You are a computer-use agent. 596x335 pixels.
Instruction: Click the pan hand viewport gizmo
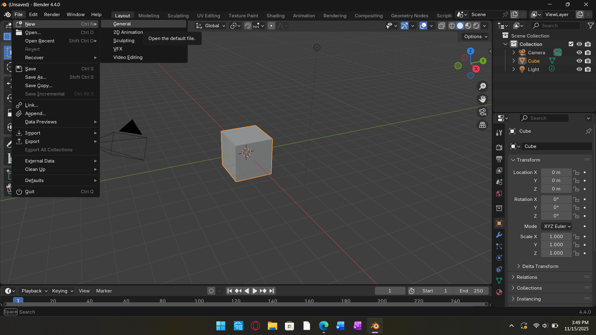coord(482,99)
